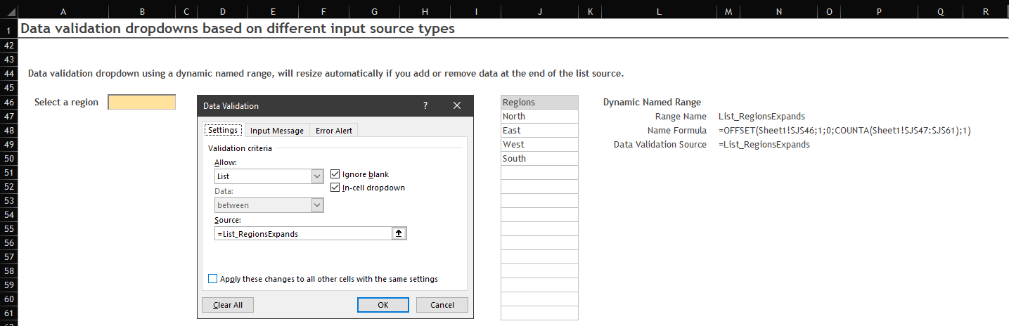
Task: Select row 44 header
Action: [9, 74]
